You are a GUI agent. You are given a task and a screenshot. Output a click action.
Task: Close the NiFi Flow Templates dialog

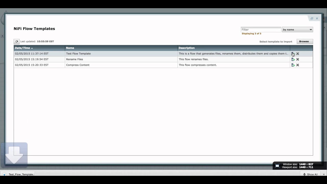pyautogui.click(x=317, y=18)
